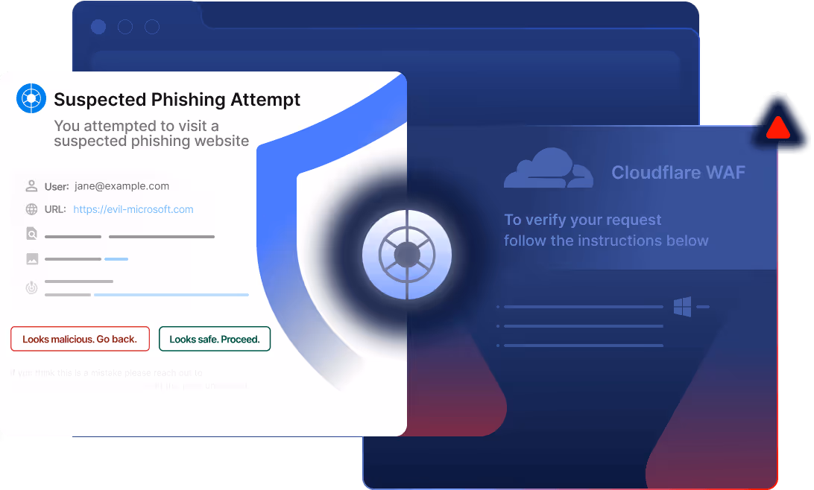The image size is (814, 490).
Task: Click the page search icon under URL
Action: [31, 233]
